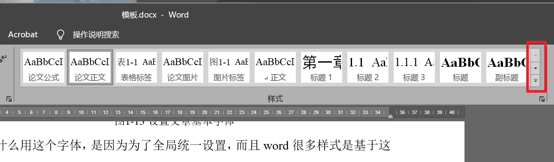Click the lightbulb Tell Me icon
The height and width of the screenshot is (162, 554).
[61, 34]
